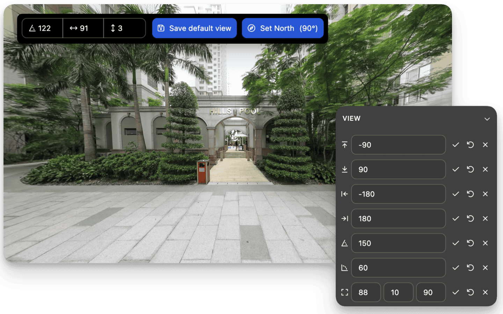Viewport: 503px width, 314px height.
Task: Confirm the -90 value with checkmark
Action: click(x=455, y=145)
